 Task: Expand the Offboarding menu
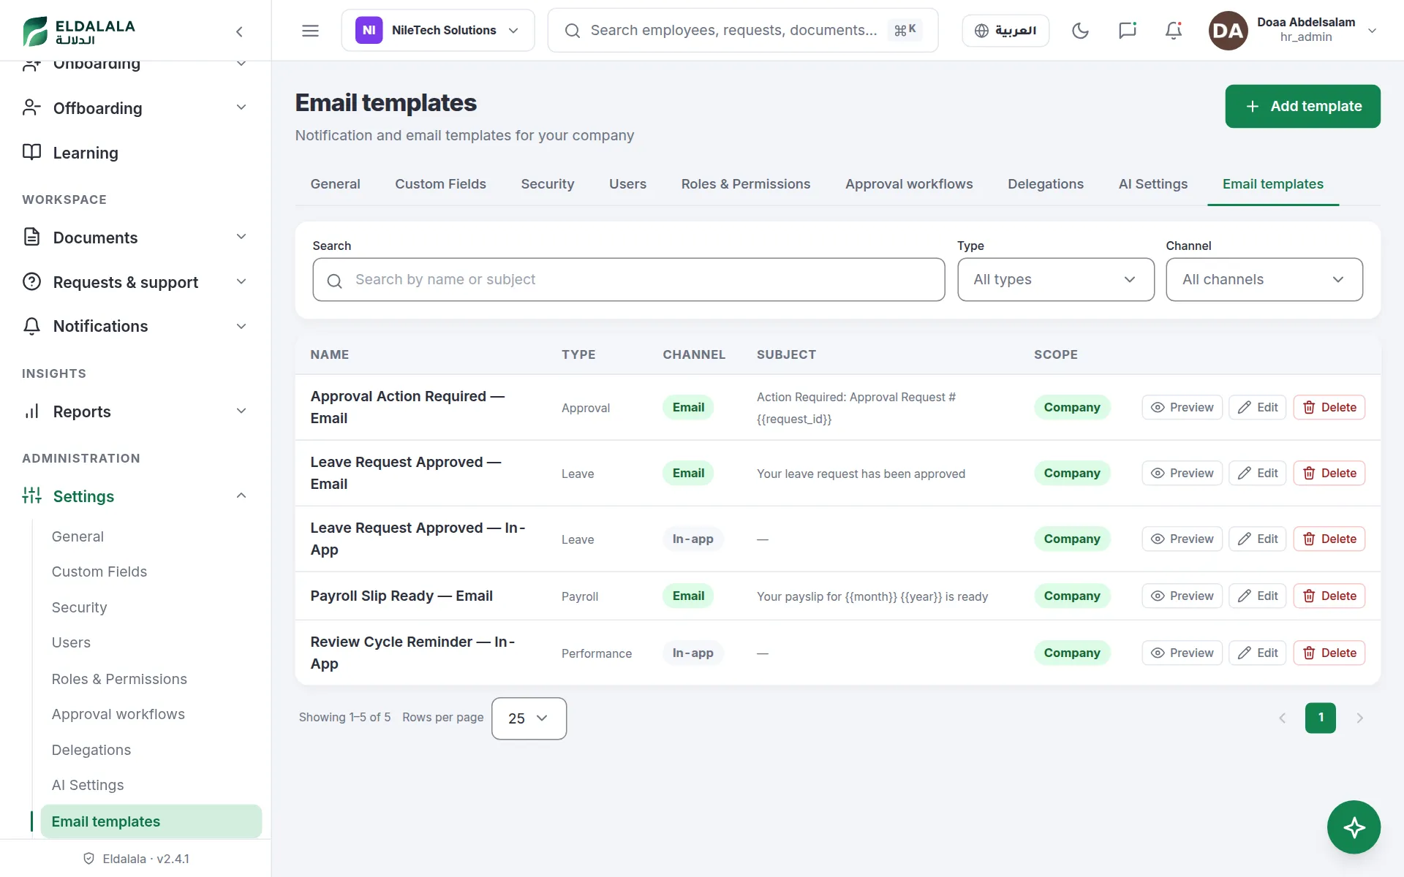pyautogui.click(x=135, y=108)
